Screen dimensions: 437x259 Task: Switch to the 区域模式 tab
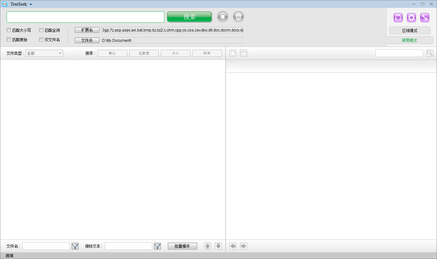[x=410, y=31]
